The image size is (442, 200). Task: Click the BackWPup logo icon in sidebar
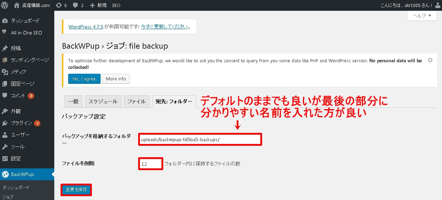[5, 174]
